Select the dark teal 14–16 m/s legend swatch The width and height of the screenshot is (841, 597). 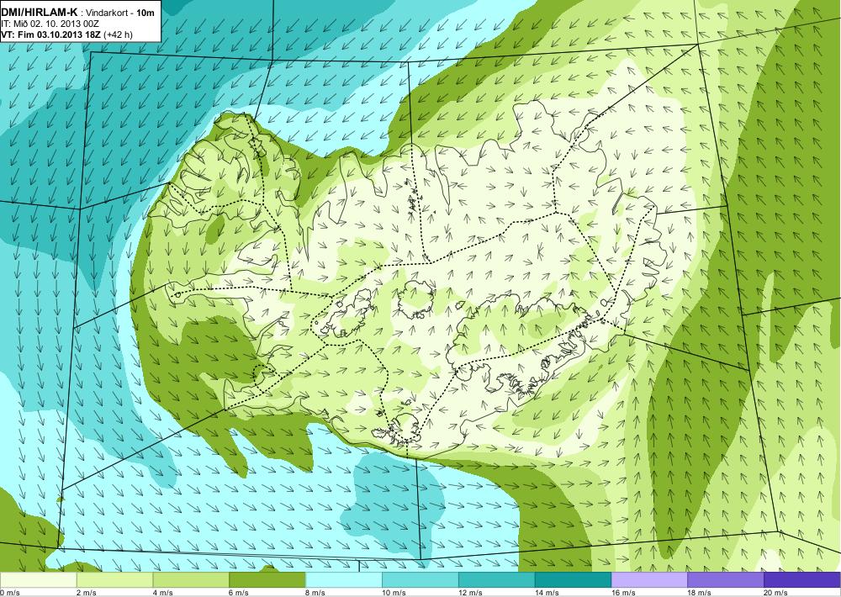(x=573, y=580)
